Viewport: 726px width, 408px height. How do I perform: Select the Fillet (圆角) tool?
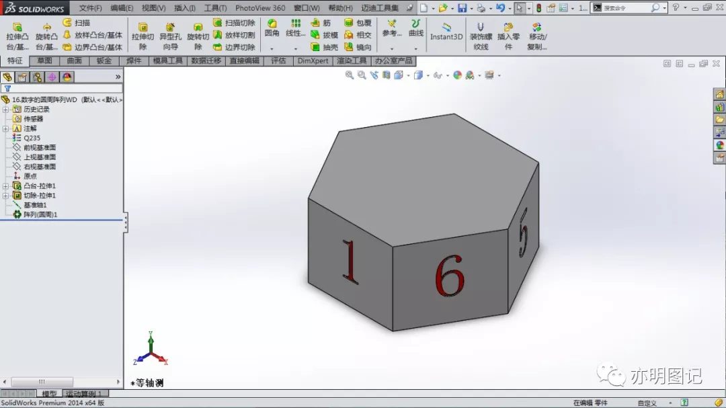click(272, 28)
